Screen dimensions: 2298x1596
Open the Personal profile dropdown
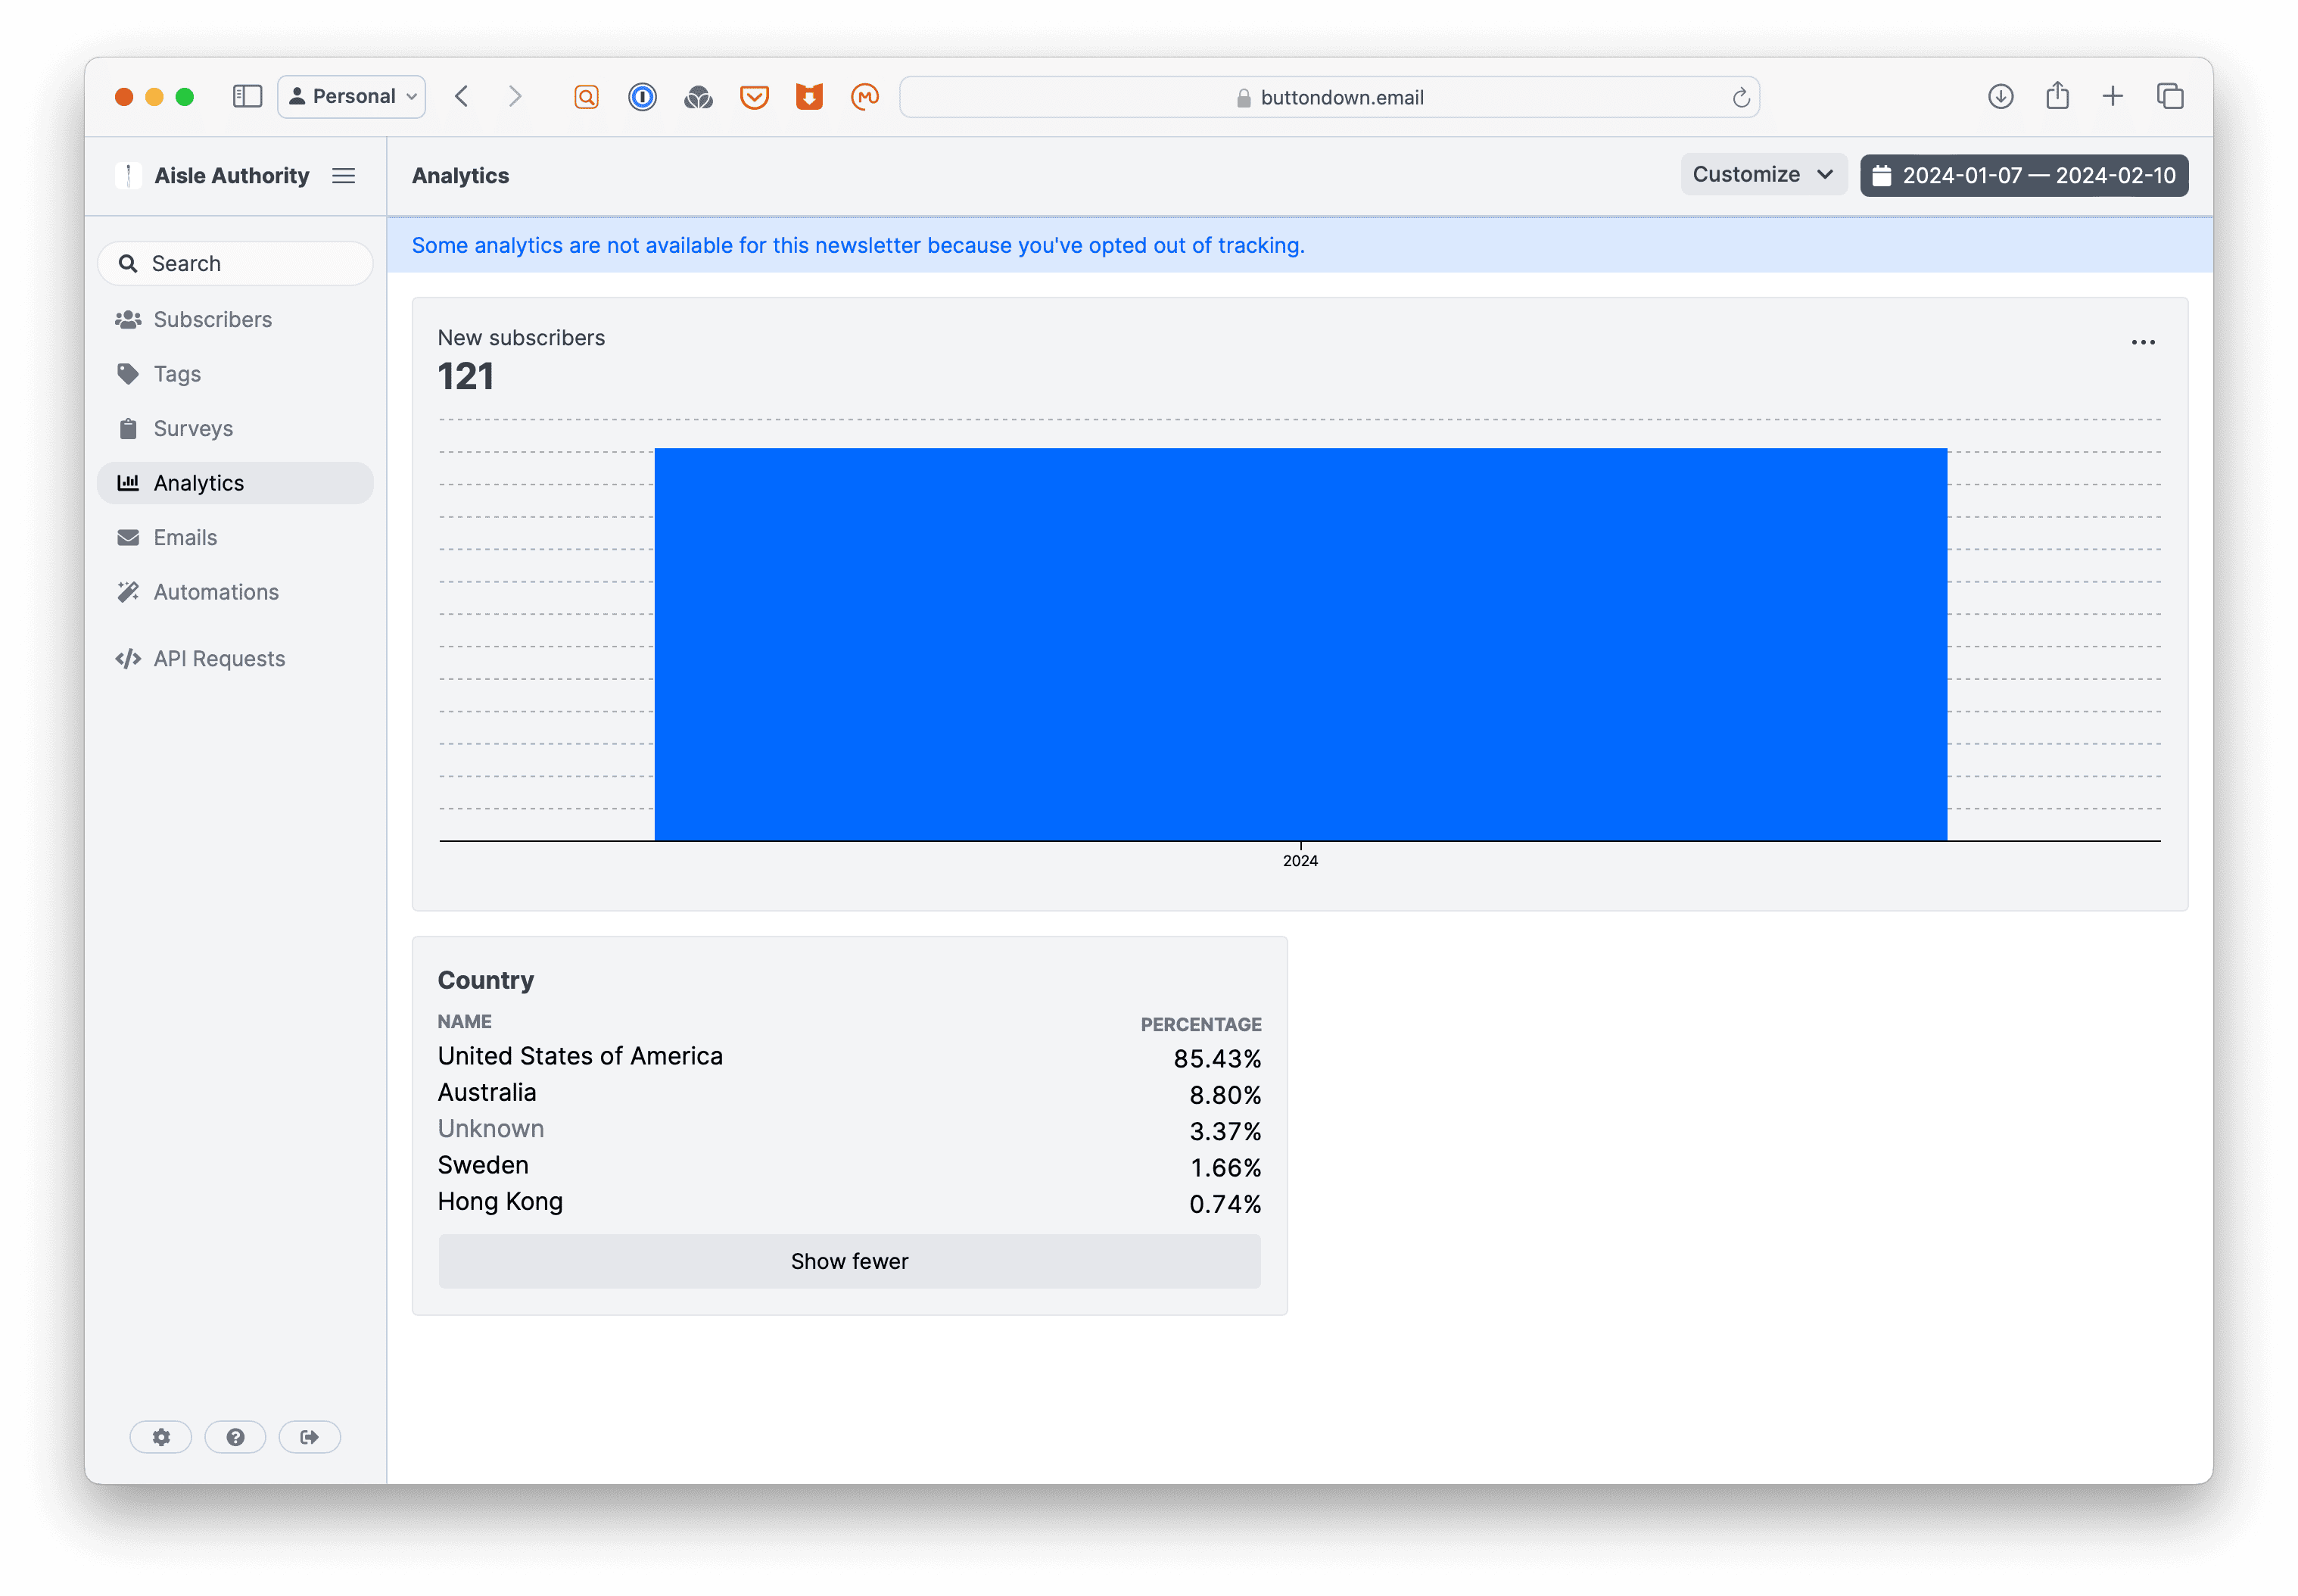coord(352,97)
